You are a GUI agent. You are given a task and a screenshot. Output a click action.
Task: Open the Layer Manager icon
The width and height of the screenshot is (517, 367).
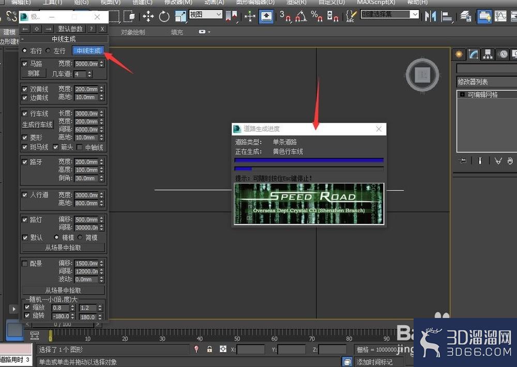click(466, 16)
